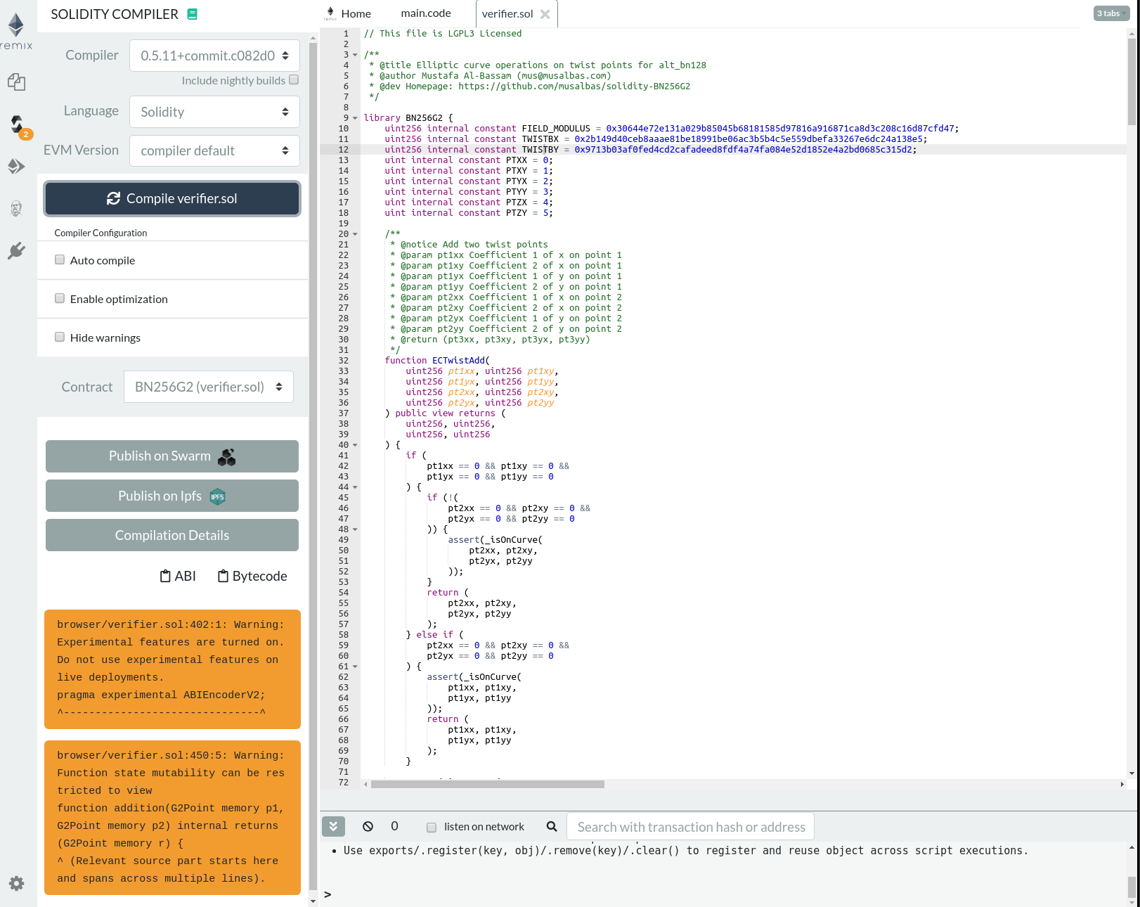Viewport: 1140px width, 907px height.
Task: Open settings gear at sidebar bottom
Action: (16, 884)
